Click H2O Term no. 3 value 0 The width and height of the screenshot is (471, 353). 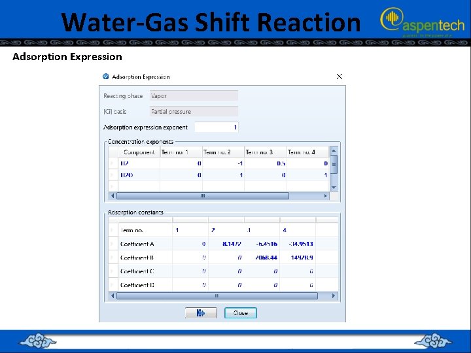pos(266,175)
